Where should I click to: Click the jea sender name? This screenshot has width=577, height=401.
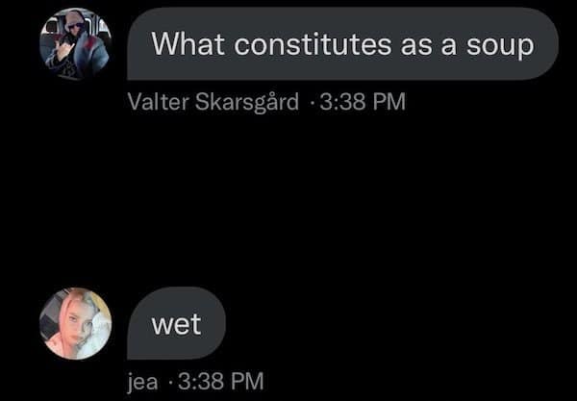(142, 382)
